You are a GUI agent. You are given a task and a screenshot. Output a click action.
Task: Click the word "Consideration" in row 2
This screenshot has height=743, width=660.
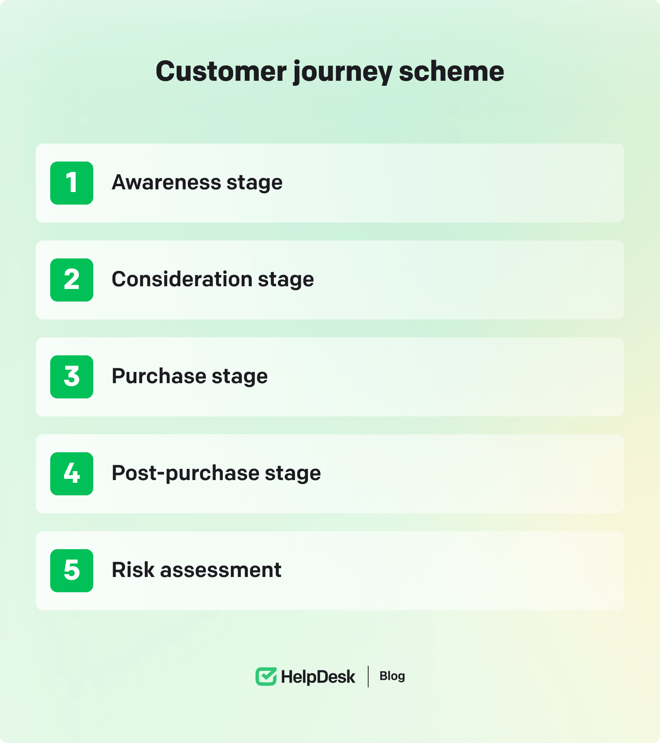tap(182, 279)
